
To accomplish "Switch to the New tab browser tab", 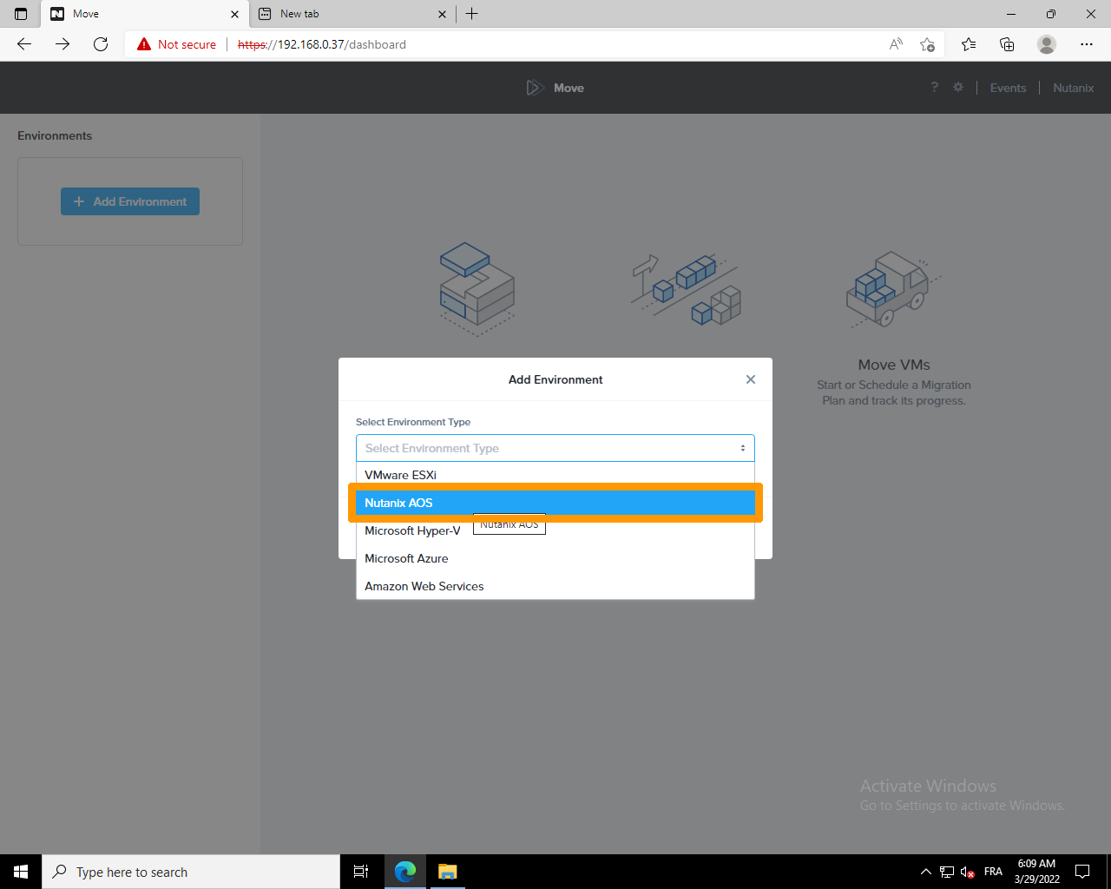I will (x=347, y=14).
